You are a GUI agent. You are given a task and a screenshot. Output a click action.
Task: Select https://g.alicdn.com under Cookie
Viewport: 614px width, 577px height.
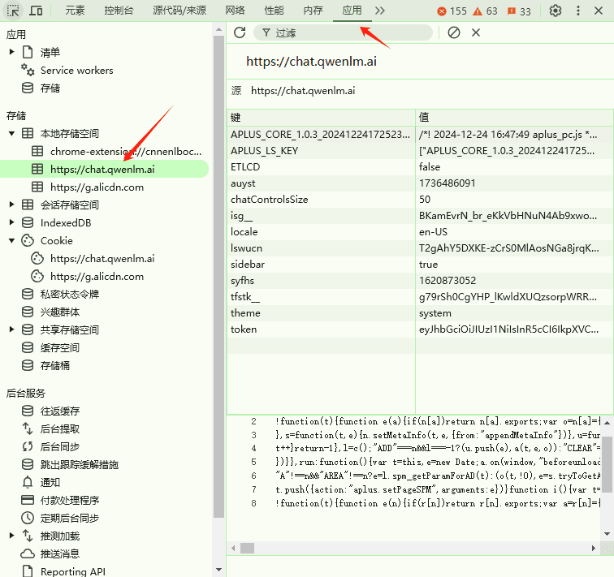(x=97, y=277)
